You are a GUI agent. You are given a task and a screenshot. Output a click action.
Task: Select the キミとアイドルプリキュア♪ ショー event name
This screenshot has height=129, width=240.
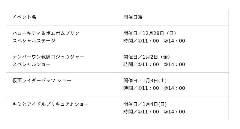50,104
